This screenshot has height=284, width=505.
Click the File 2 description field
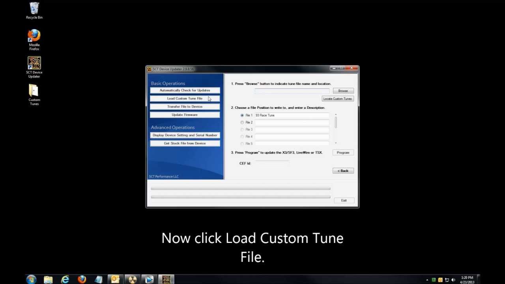(292, 122)
